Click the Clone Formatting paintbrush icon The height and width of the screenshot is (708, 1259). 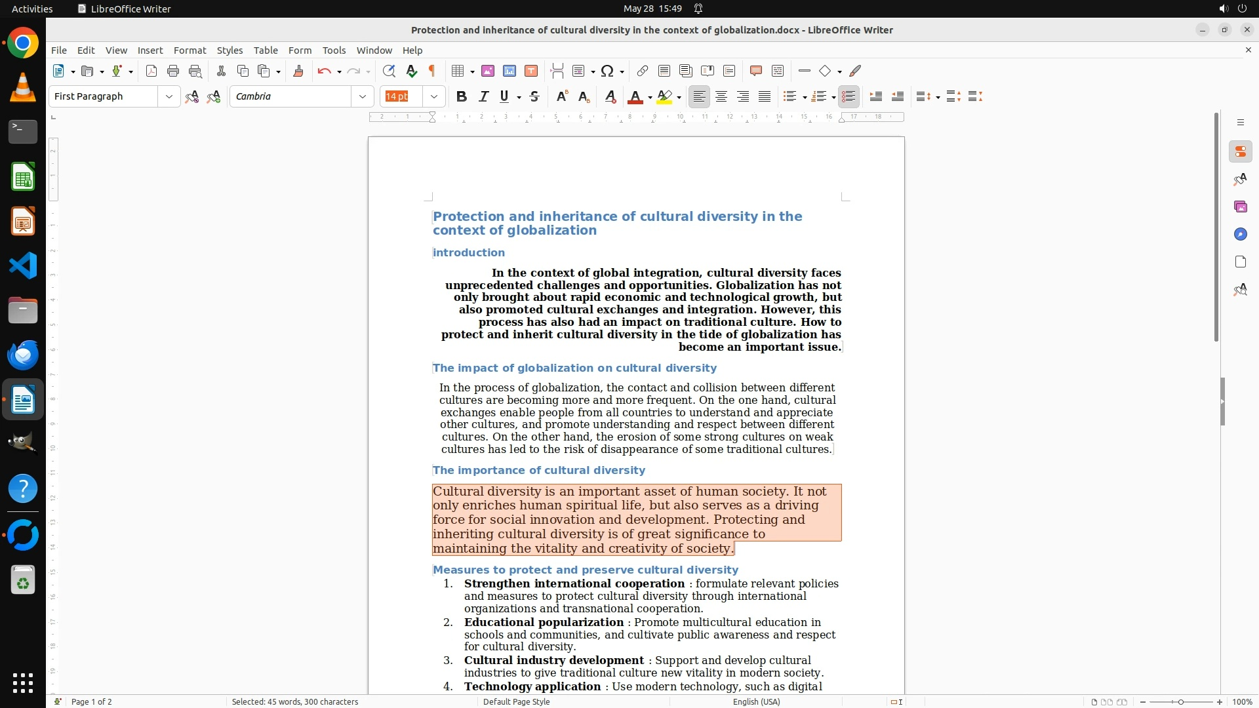298,71
